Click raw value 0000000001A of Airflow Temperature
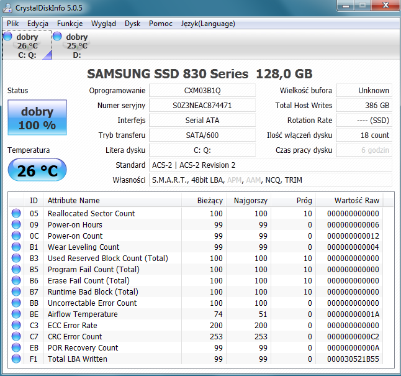The image size is (401, 376). (353, 314)
